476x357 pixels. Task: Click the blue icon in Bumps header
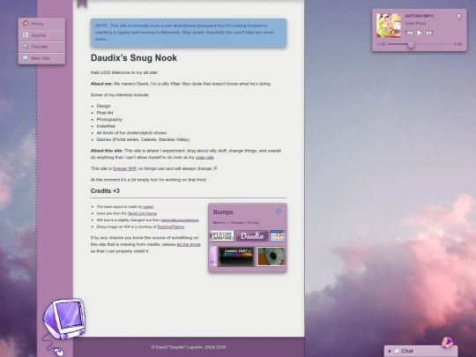pyautogui.click(x=279, y=211)
